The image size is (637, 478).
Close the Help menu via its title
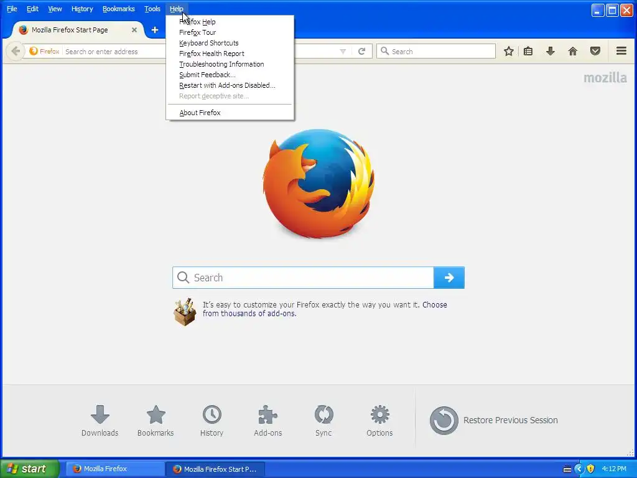click(x=176, y=9)
